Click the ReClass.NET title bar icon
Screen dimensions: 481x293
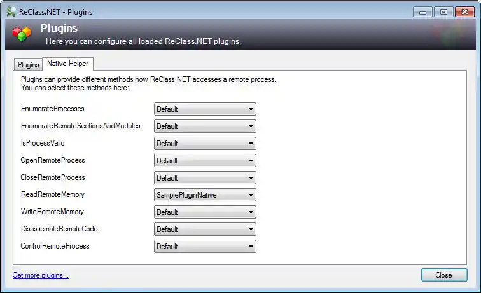coord(11,11)
